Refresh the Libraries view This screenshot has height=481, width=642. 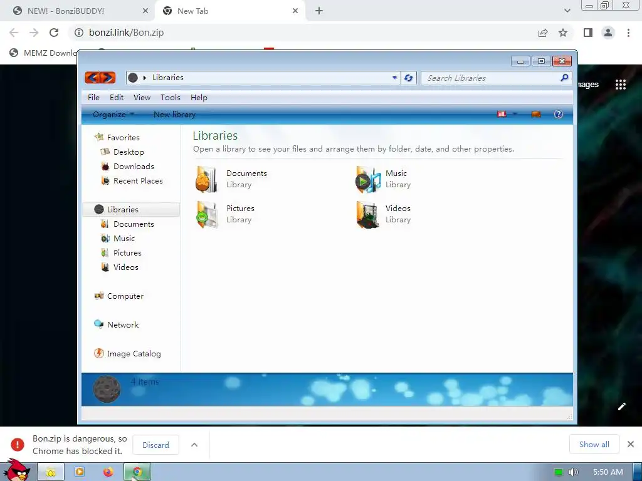[408, 78]
